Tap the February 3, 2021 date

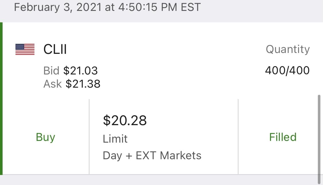tap(57, 7)
